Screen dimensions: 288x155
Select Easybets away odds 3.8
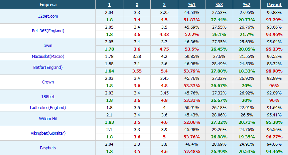coord(164,144)
